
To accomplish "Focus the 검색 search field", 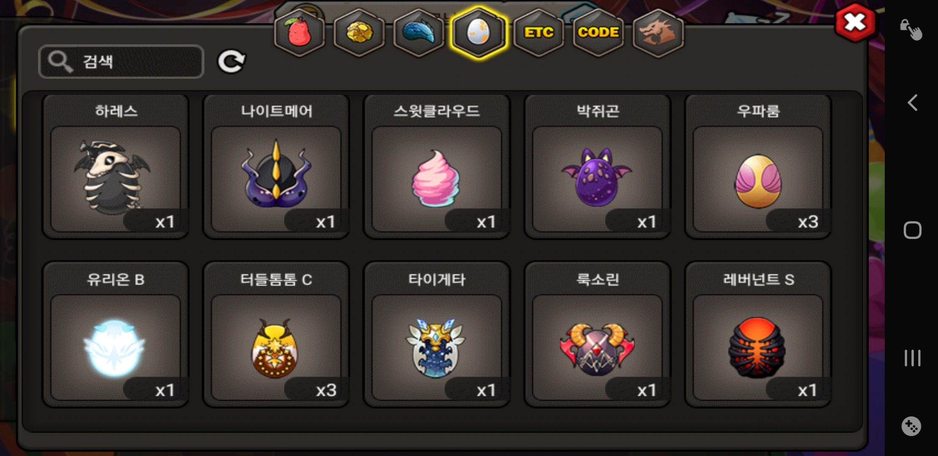I will click(x=121, y=62).
